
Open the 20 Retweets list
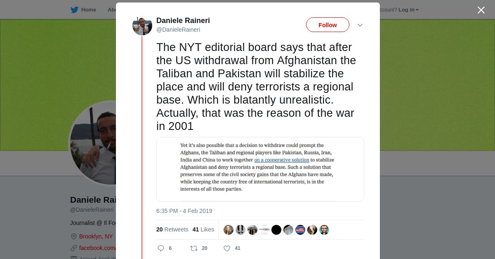pos(172,229)
